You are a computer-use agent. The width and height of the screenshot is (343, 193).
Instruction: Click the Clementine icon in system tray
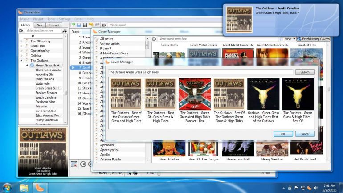[309, 188]
